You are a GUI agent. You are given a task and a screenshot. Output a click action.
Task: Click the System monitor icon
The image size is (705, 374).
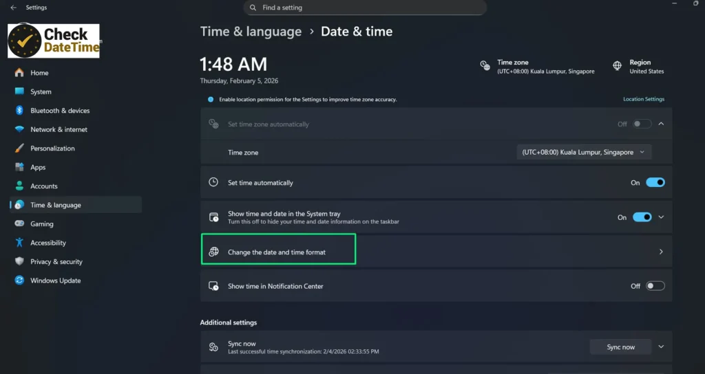pyautogui.click(x=19, y=91)
